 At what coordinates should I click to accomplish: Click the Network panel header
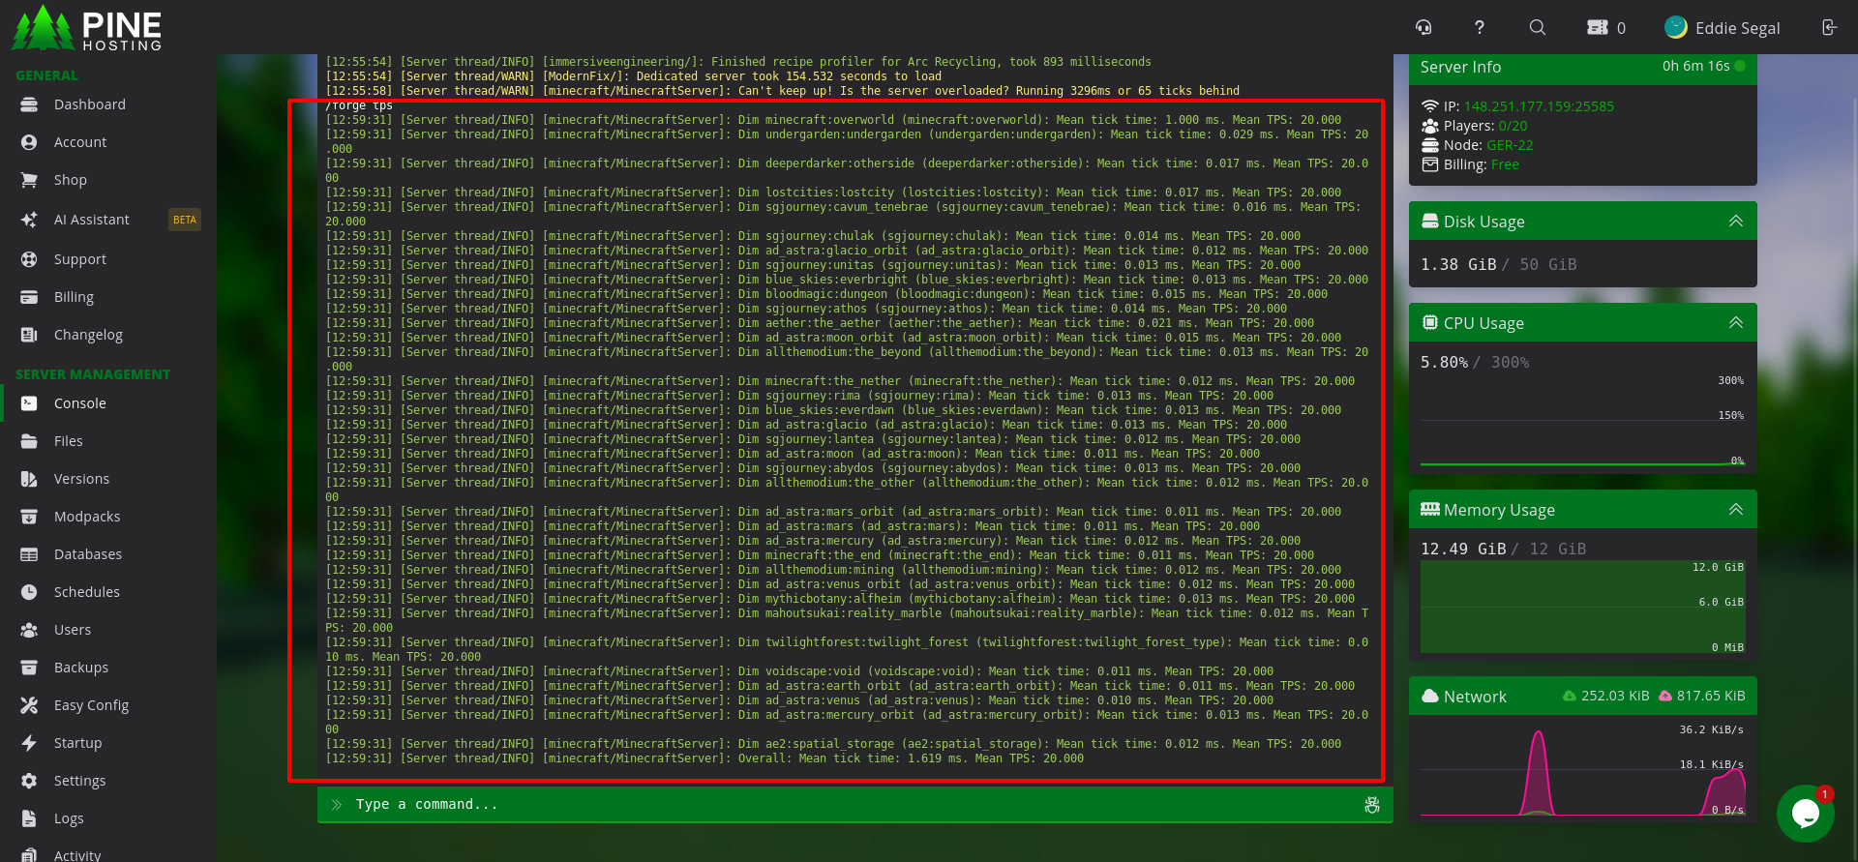point(1583,697)
